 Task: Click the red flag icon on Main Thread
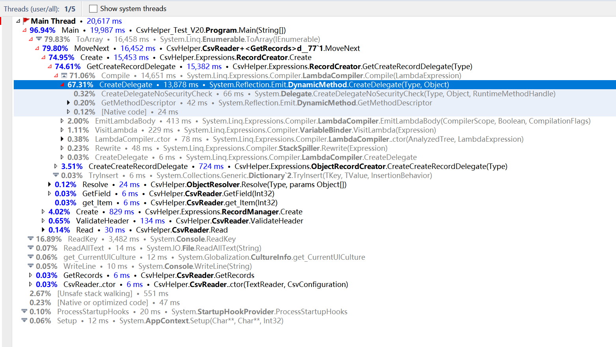pyautogui.click(x=26, y=21)
